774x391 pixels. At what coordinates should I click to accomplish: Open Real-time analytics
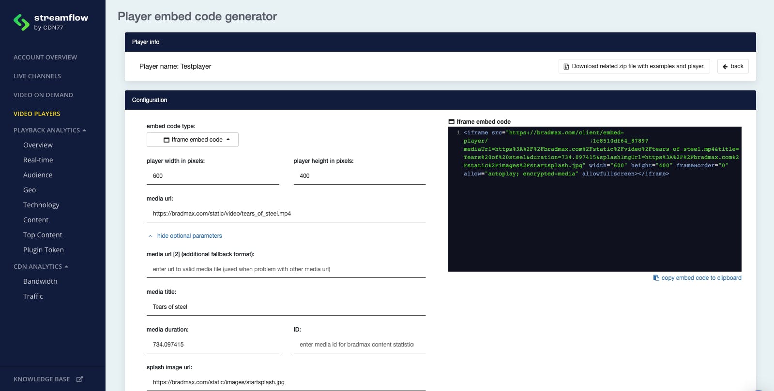pyautogui.click(x=38, y=160)
